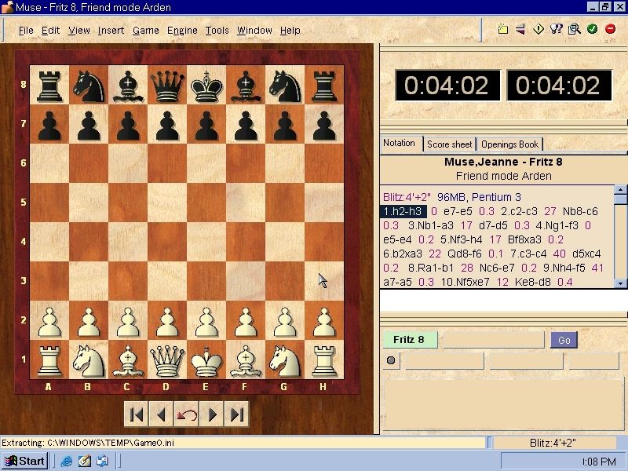628x471 pixels.
Task: Select the white king on e1
Action: click(206, 361)
